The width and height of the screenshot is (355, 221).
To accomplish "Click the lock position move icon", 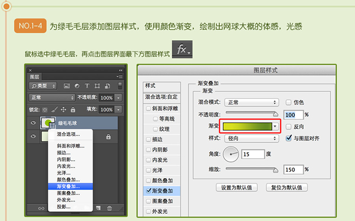I will tap(63, 109).
